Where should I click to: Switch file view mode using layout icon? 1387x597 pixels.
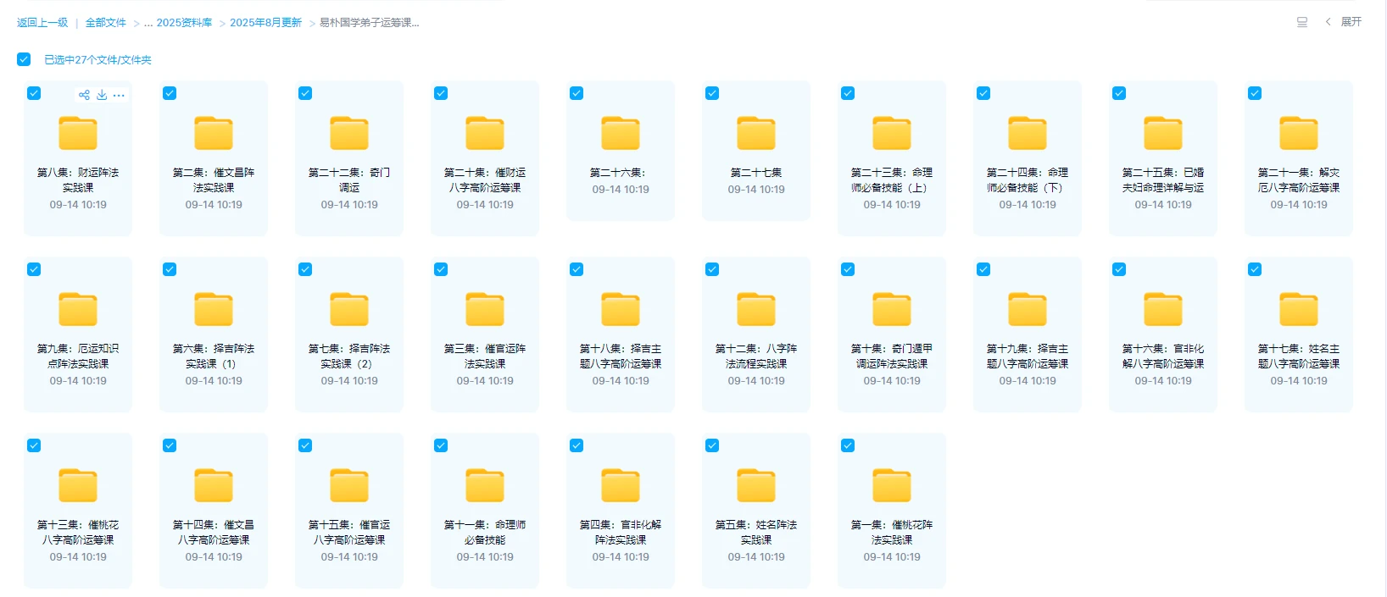1302,22
